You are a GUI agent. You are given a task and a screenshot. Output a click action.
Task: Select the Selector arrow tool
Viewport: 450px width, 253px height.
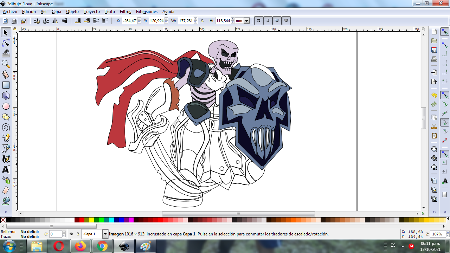pyautogui.click(x=6, y=33)
